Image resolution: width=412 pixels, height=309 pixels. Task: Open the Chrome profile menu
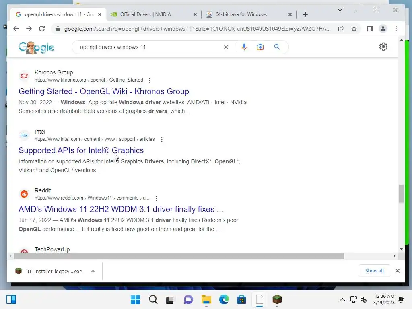click(x=383, y=29)
